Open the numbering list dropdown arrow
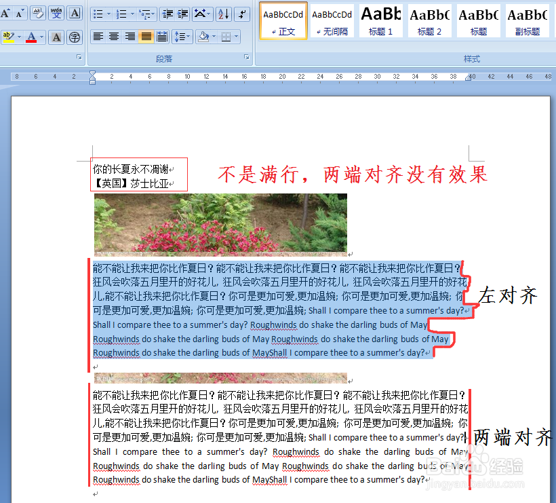This screenshot has height=503, width=556. pyautogui.click(x=132, y=14)
